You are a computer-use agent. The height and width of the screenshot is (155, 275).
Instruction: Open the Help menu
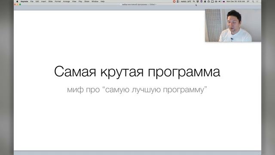tap(102, 1)
